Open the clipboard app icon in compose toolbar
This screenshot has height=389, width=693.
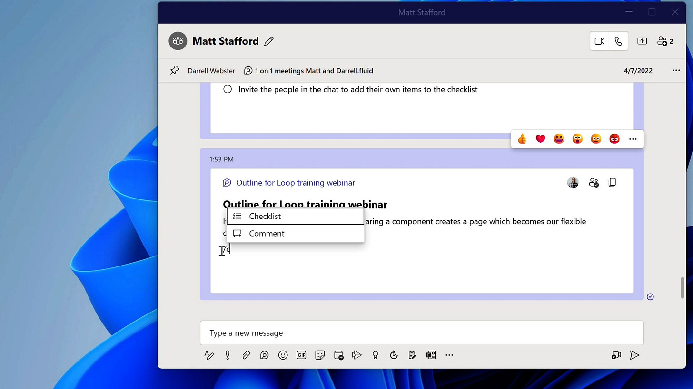412,355
